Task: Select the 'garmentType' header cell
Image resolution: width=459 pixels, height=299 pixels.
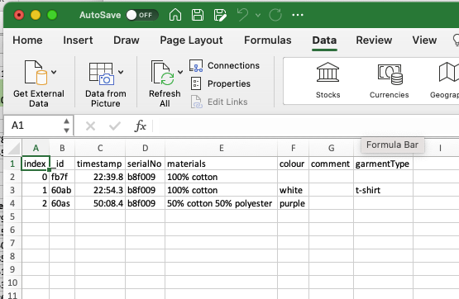Action: [383, 164]
